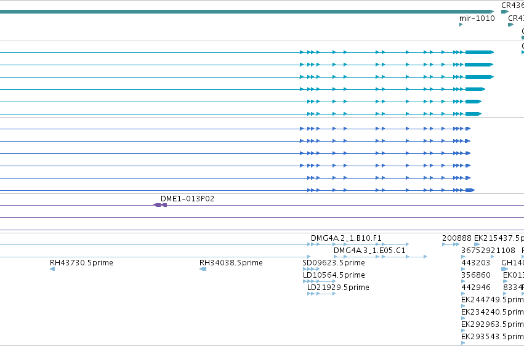Select the small arrow glyph under mir-1010
Screen dimensions: 524x346
[x=461, y=25]
